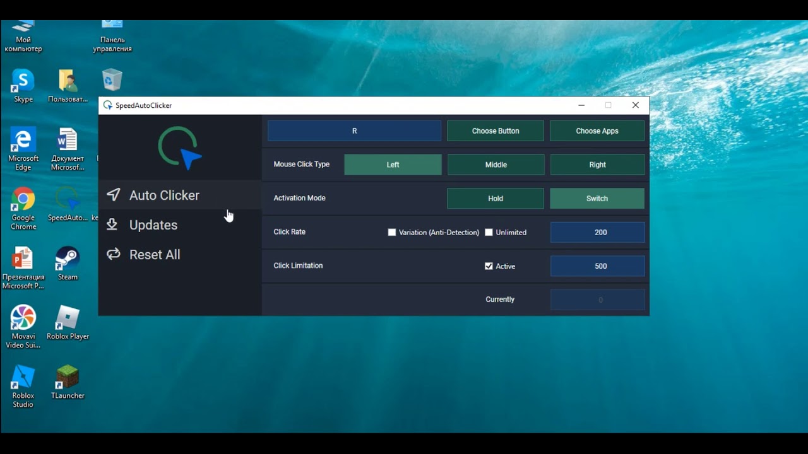
Task: Go to the Updates sidebar section
Action: (153, 225)
